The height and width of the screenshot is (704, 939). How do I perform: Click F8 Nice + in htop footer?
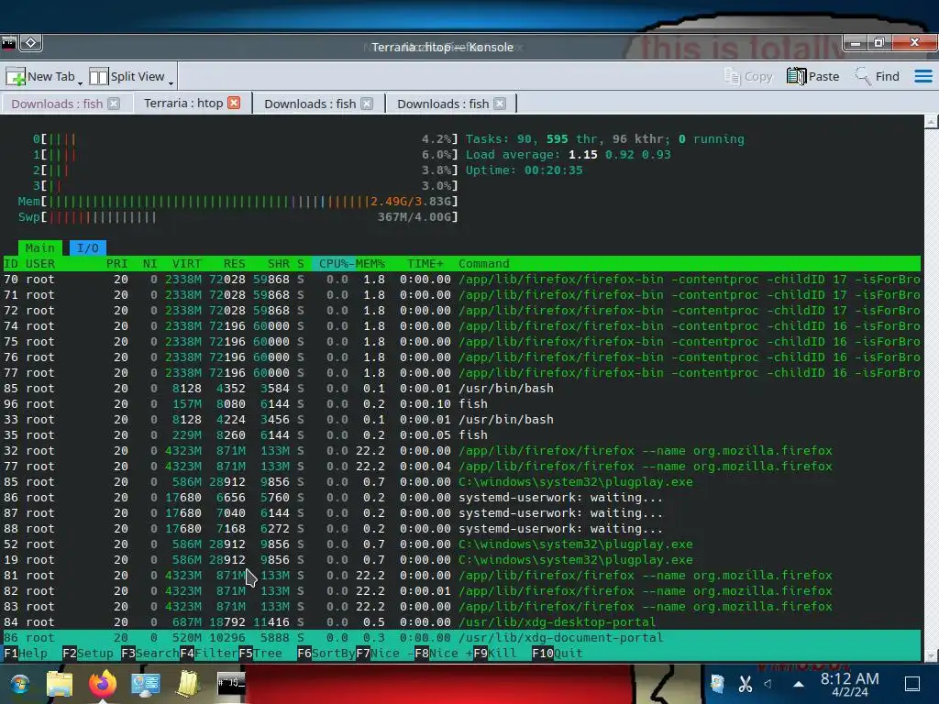(x=444, y=653)
